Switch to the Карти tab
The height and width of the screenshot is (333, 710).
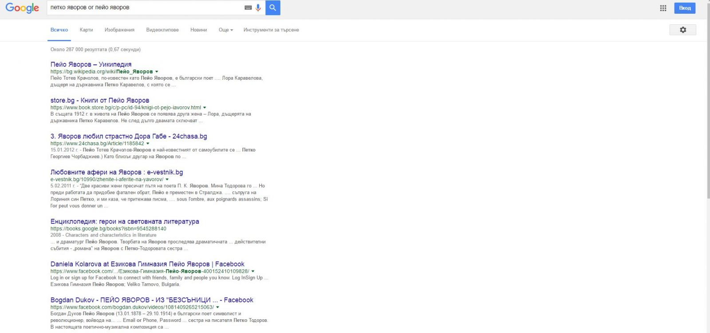pyautogui.click(x=86, y=30)
